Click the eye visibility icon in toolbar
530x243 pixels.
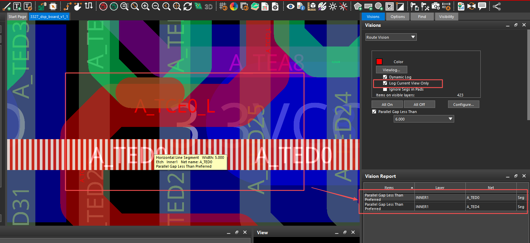click(290, 6)
